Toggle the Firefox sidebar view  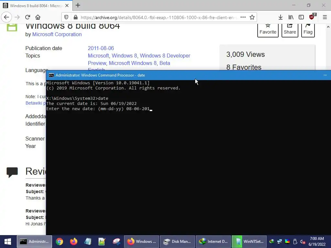[x=301, y=17]
